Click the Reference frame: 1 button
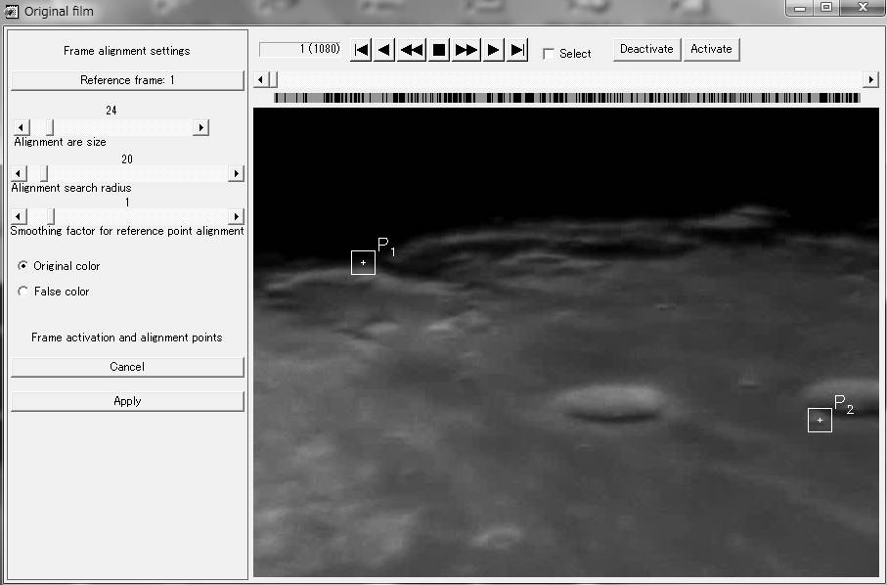The height and width of the screenshot is (585, 887). tap(127, 80)
